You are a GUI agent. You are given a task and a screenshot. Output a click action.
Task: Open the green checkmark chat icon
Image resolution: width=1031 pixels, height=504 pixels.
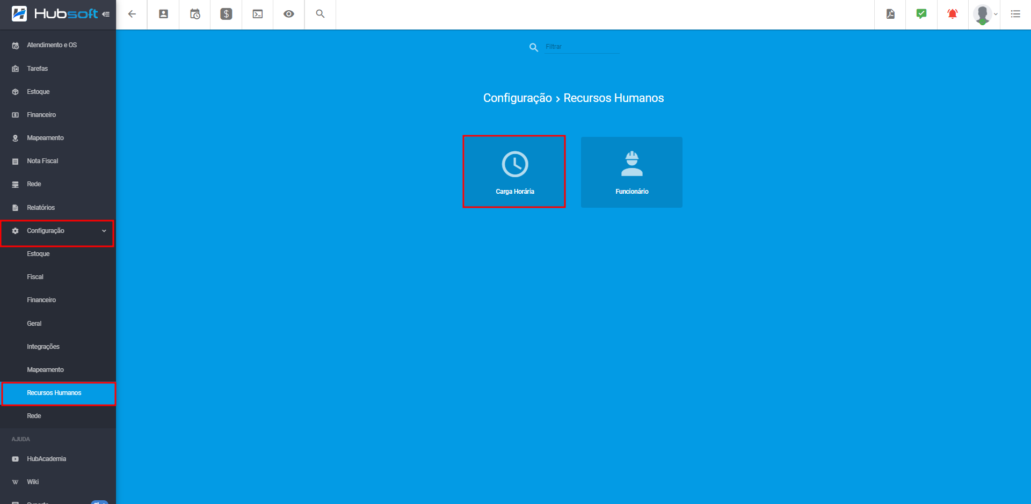pos(921,14)
